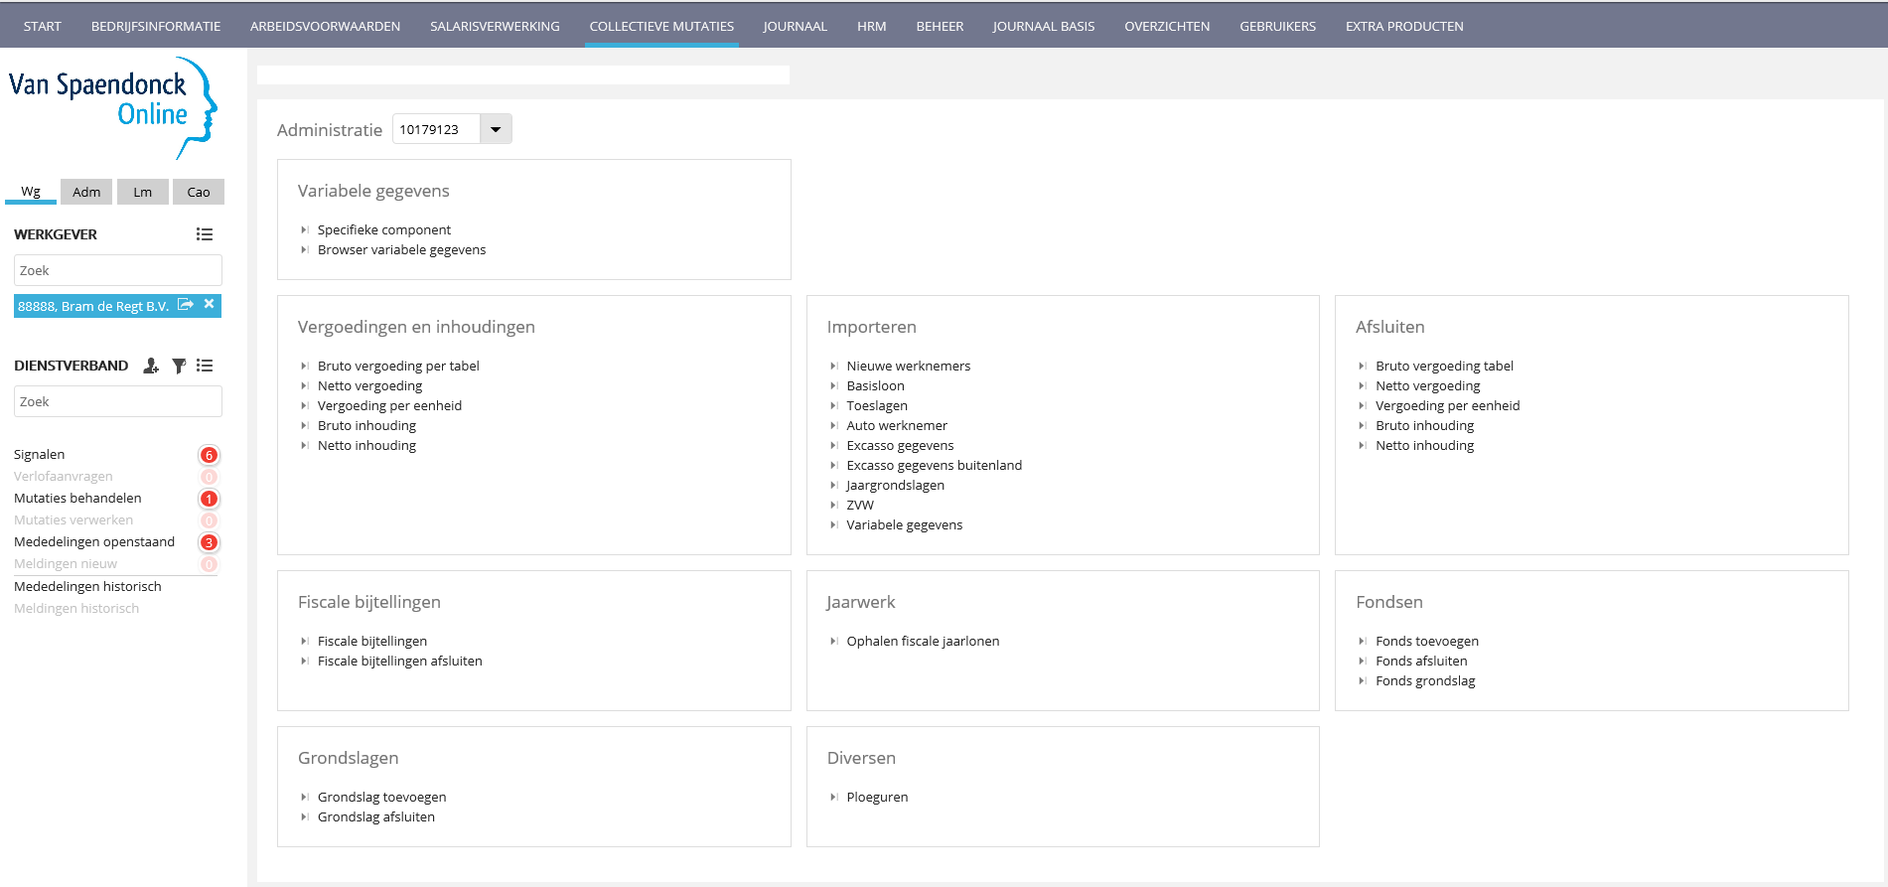
Task: Switch to the Adm sidebar tab
Action: point(86,192)
